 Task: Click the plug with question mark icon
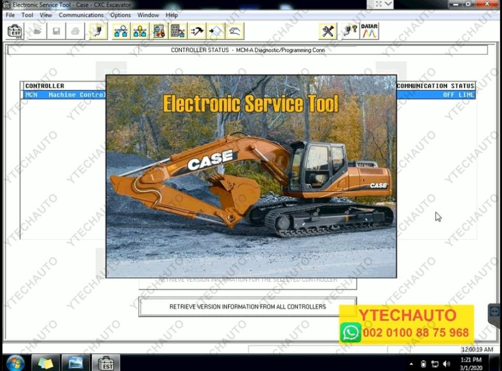pos(350,31)
